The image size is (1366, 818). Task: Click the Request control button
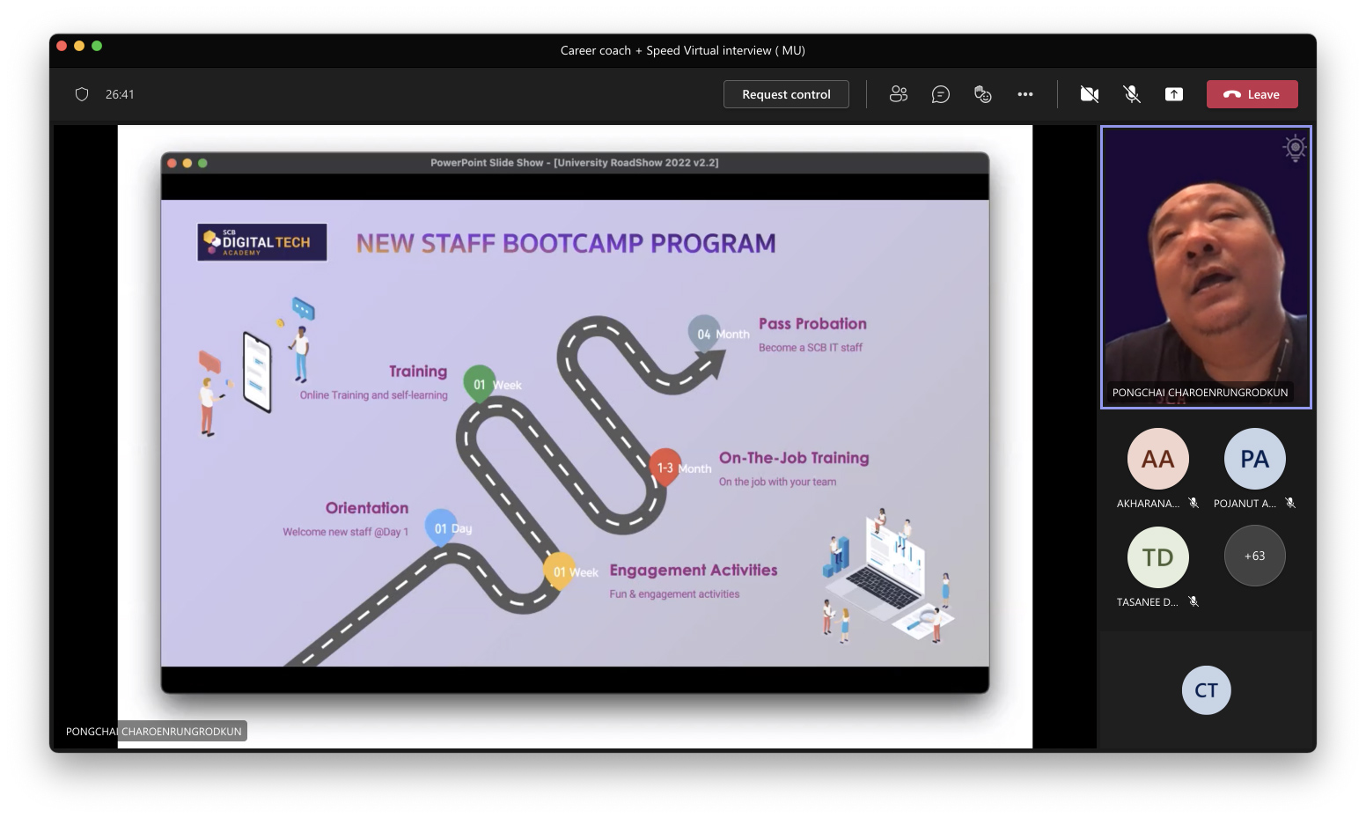click(786, 94)
